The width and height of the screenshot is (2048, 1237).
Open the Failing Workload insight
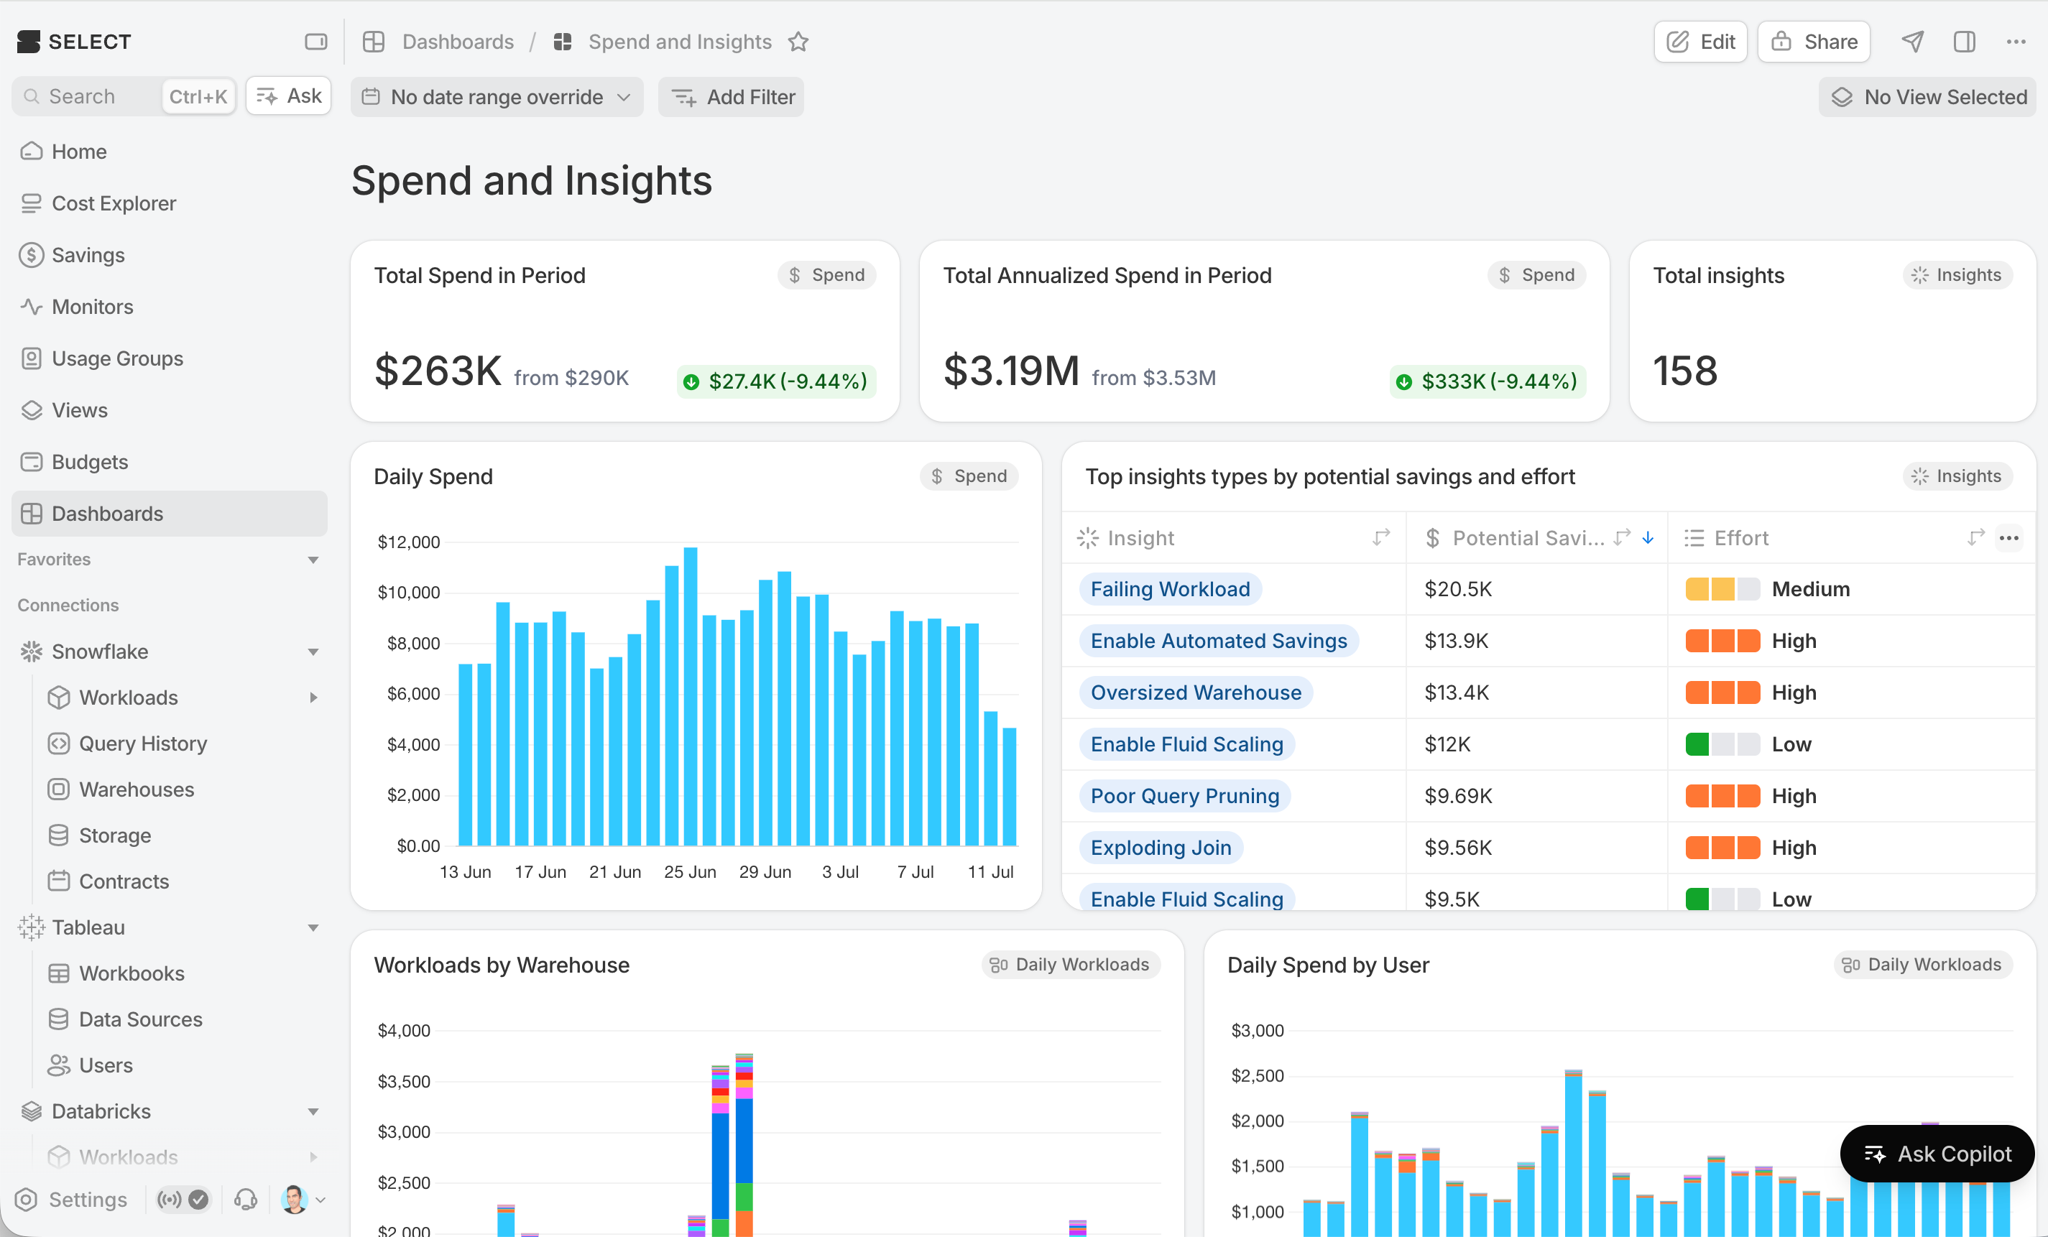pos(1171,590)
